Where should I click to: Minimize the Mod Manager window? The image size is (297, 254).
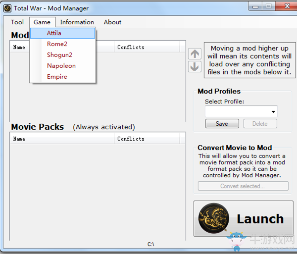(255, 6)
